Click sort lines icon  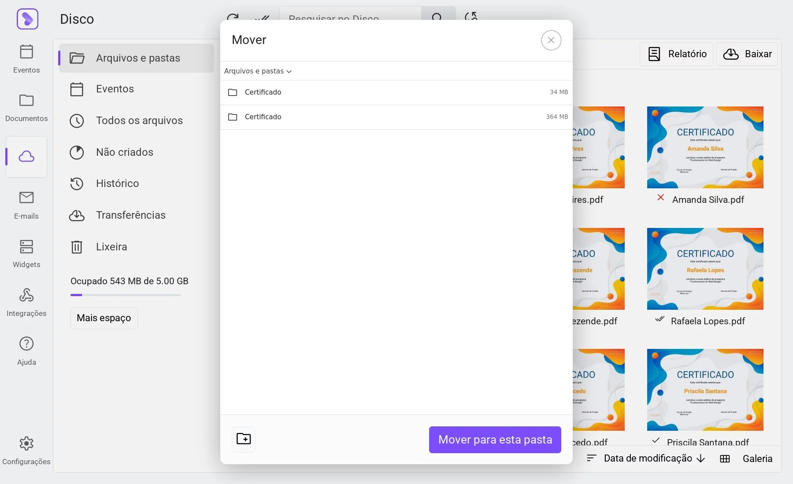coord(592,458)
